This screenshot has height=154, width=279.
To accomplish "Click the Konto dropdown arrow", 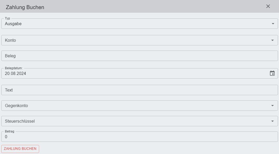I will pos(273,40).
